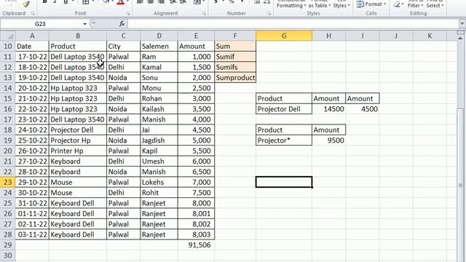Viewport: 466px width, 262px height.
Task: Click the Projector* wildcard cell
Action: point(284,140)
